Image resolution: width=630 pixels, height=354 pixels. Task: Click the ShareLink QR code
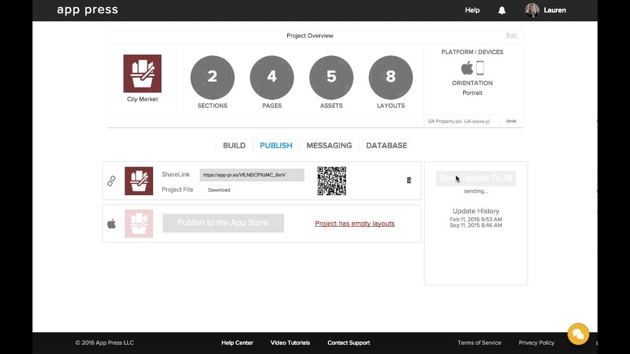pos(332,181)
